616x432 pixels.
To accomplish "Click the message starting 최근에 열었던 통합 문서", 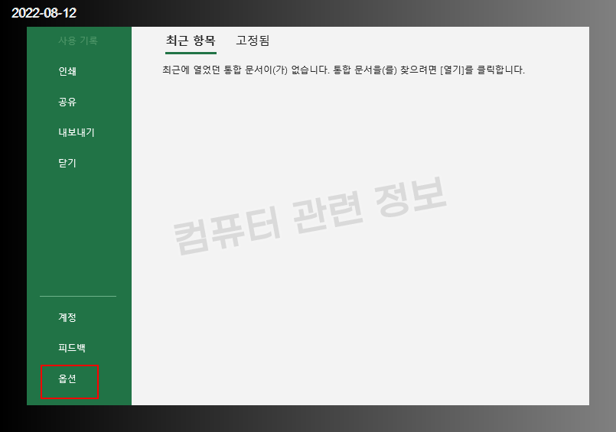I will pyautogui.click(x=344, y=70).
